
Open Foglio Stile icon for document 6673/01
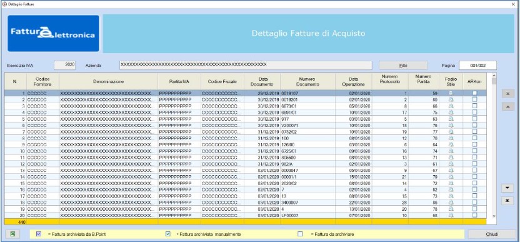coord(451,106)
